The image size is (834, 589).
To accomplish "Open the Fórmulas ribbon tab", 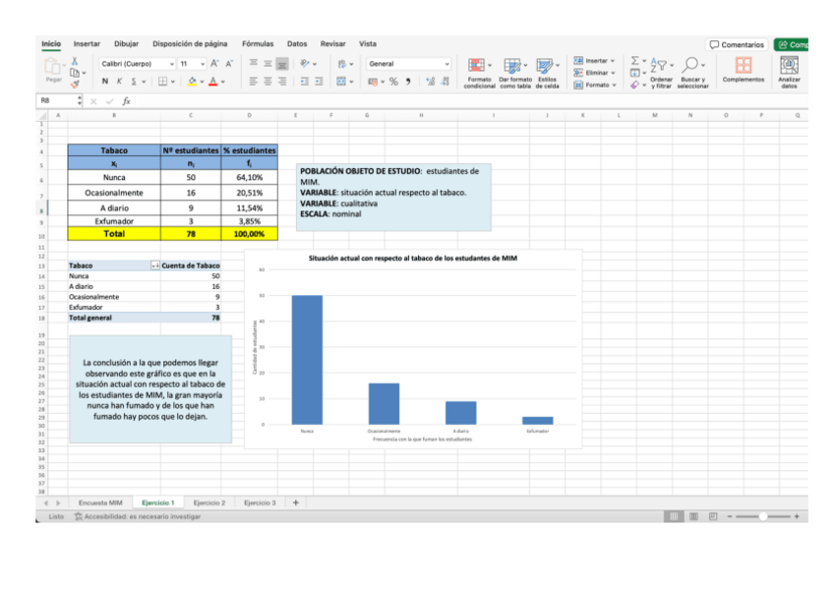I will point(258,44).
